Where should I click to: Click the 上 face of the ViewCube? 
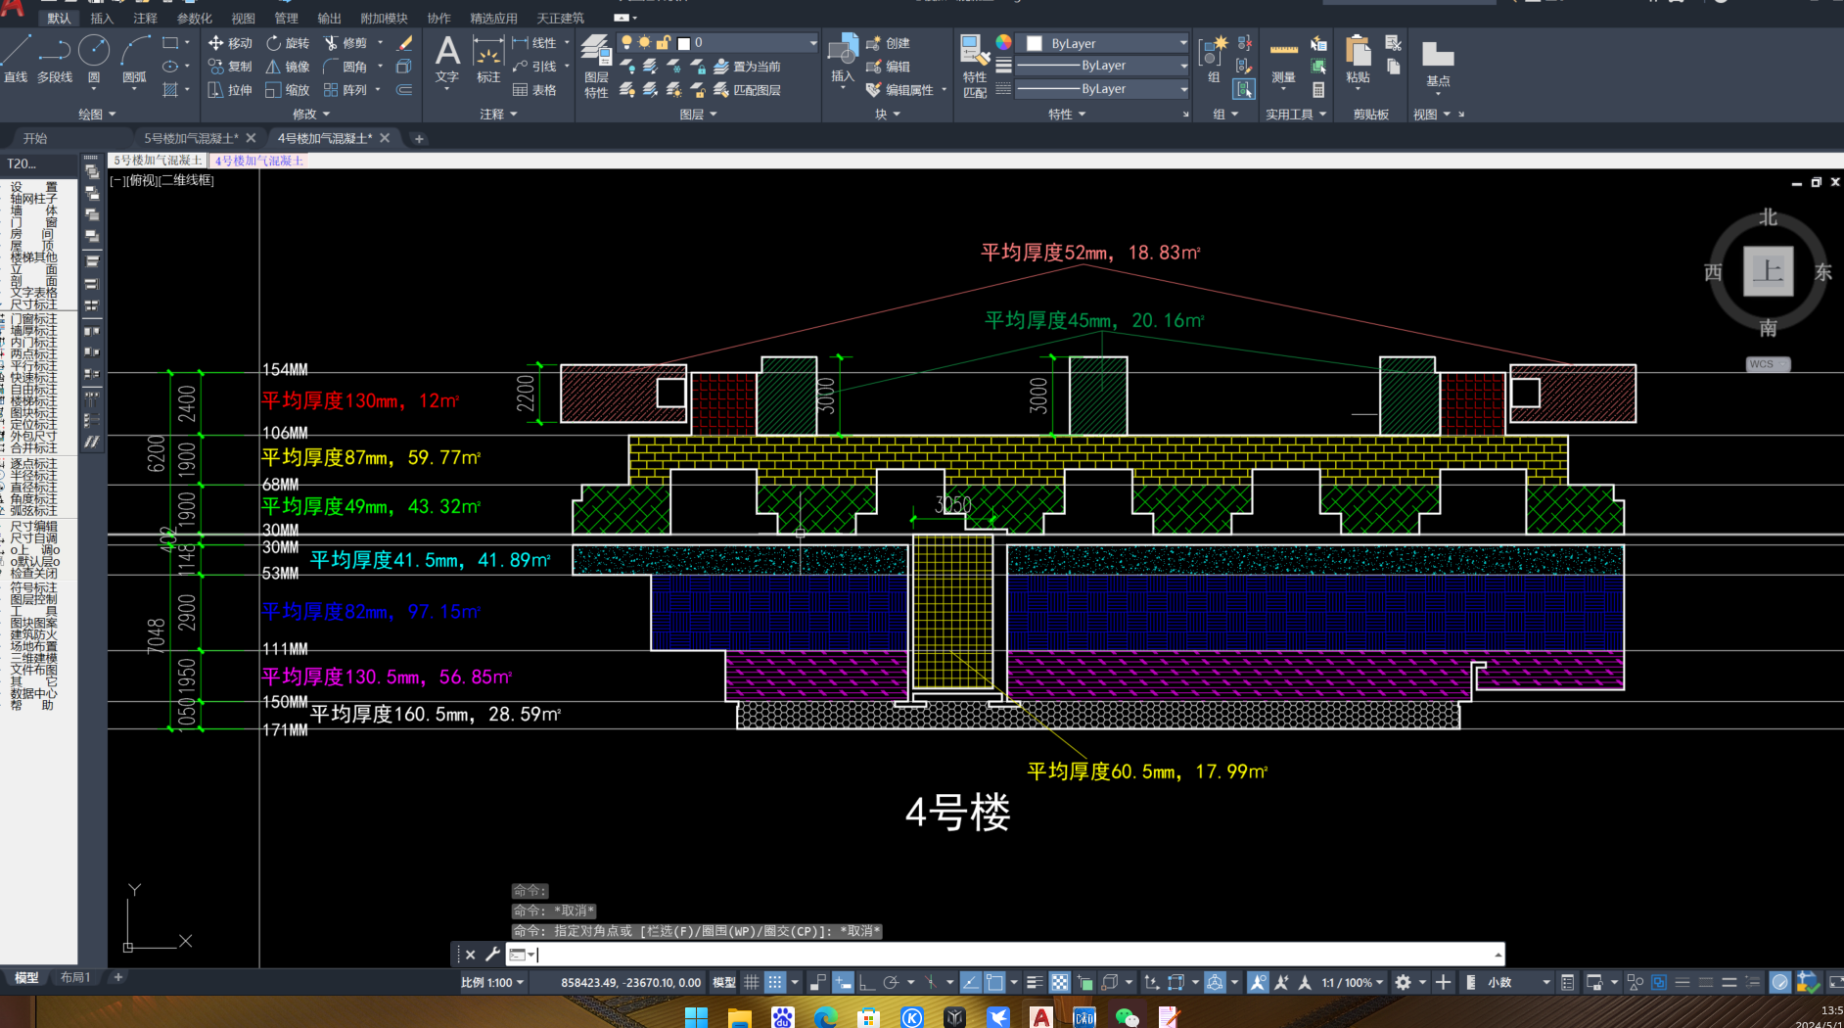pos(1768,271)
